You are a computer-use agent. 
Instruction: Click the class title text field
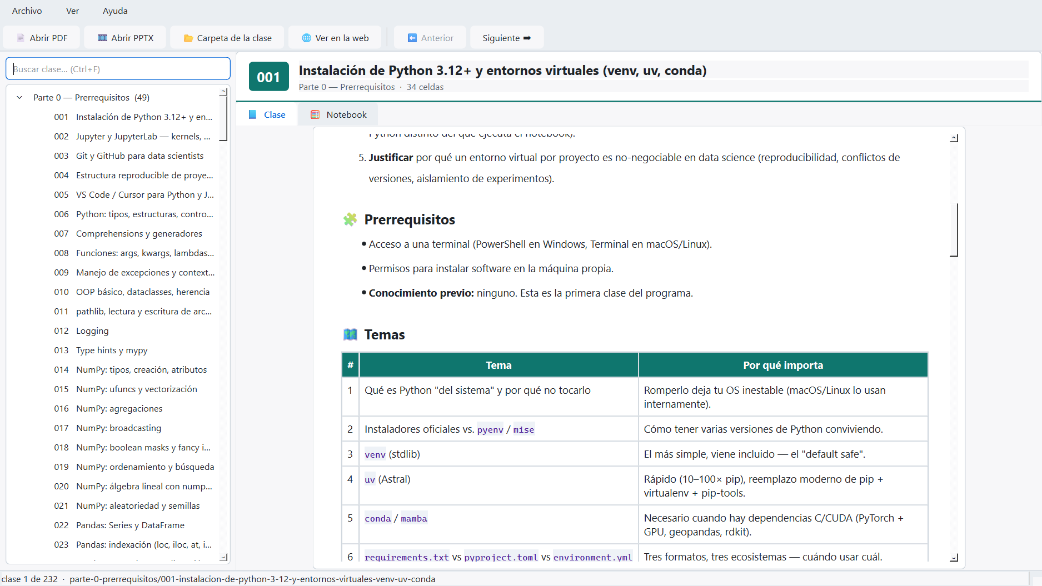click(664, 71)
